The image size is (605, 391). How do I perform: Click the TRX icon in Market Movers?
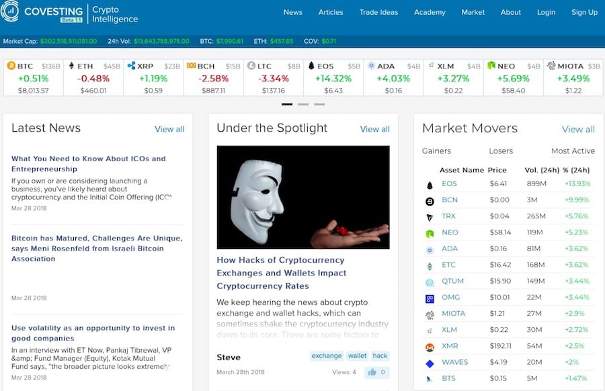(x=430, y=217)
